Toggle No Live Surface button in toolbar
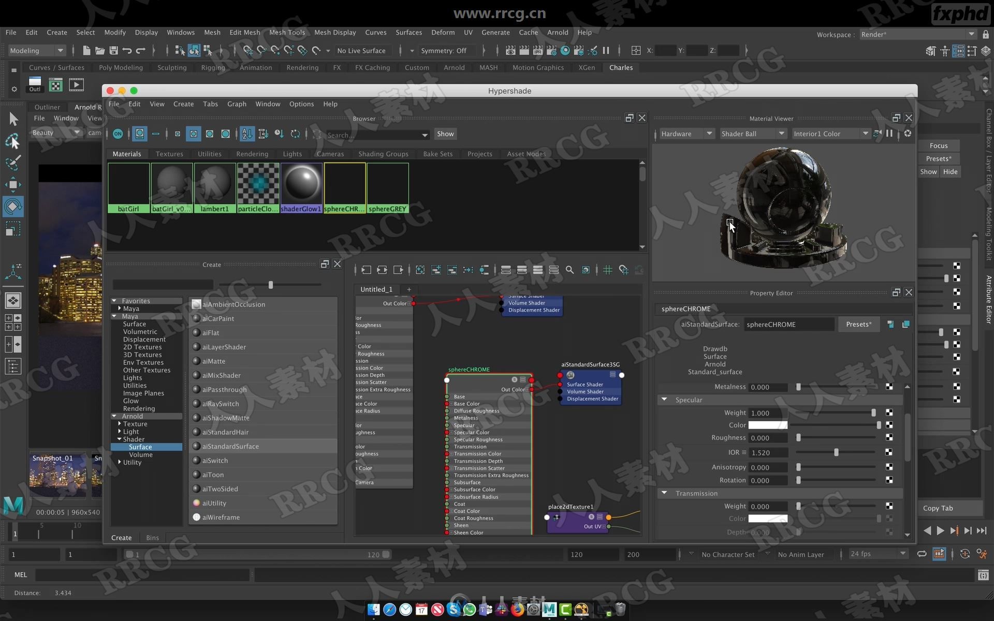Screen dimensions: 994x621 (361, 50)
